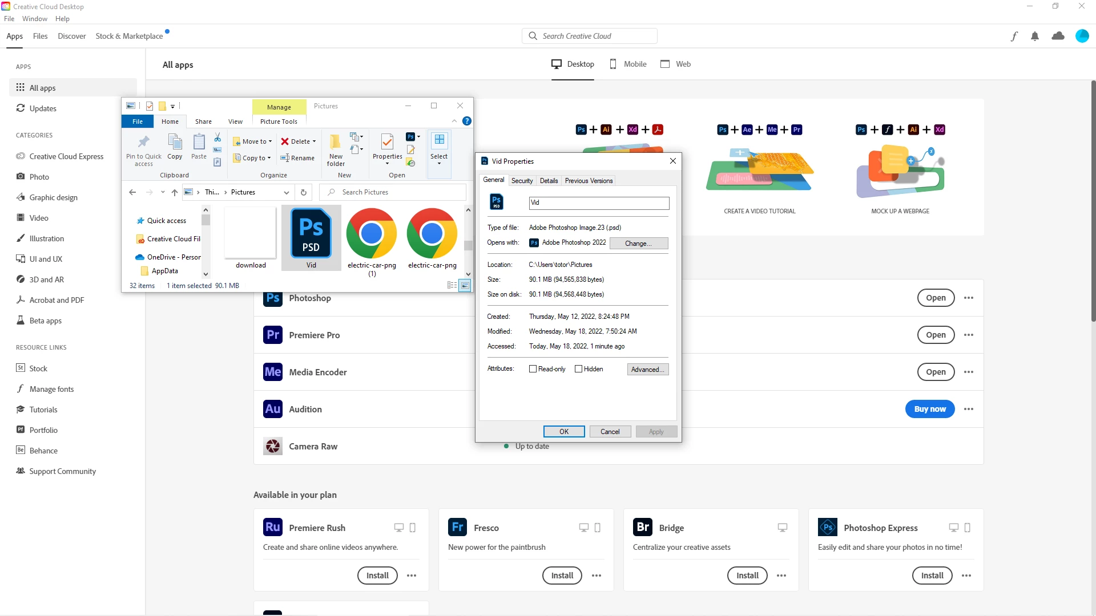Screen dimensions: 1096x616
Task: Open the fonts icon in header
Action: coord(1014,37)
